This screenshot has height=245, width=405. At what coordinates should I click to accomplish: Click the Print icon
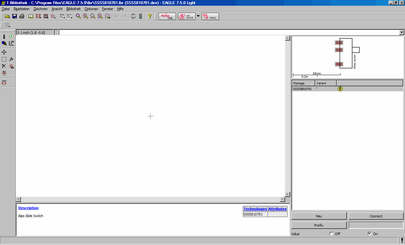(22, 16)
